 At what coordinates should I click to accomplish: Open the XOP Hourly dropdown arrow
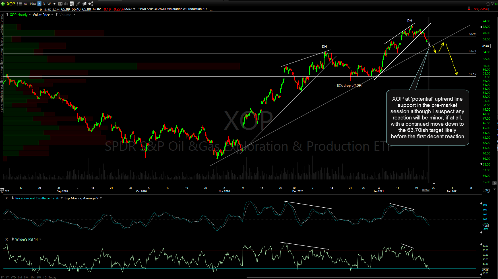tap(30, 15)
